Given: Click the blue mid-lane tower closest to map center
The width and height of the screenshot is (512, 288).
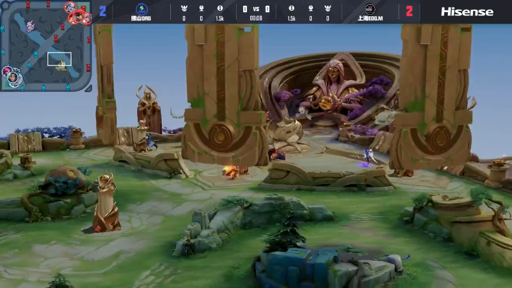Looking at the screenshot, I should tap(36, 54).
